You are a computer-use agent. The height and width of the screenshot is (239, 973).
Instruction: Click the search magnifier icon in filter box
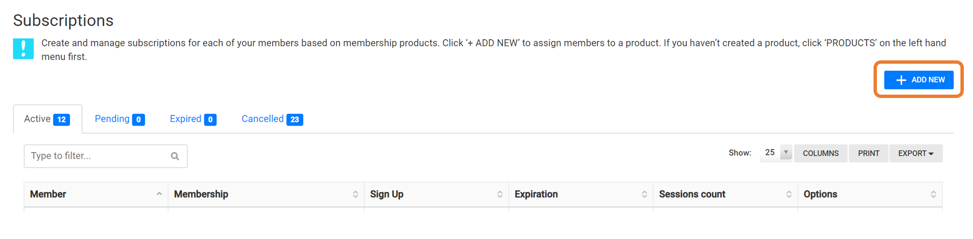click(175, 156)
